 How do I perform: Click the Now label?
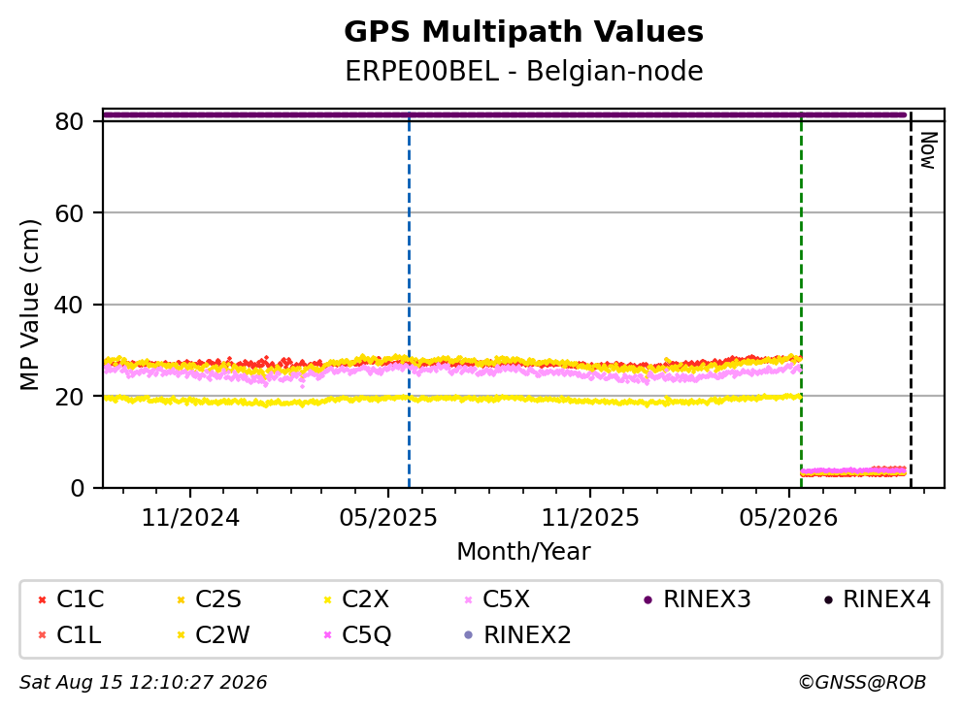(928, 150)
